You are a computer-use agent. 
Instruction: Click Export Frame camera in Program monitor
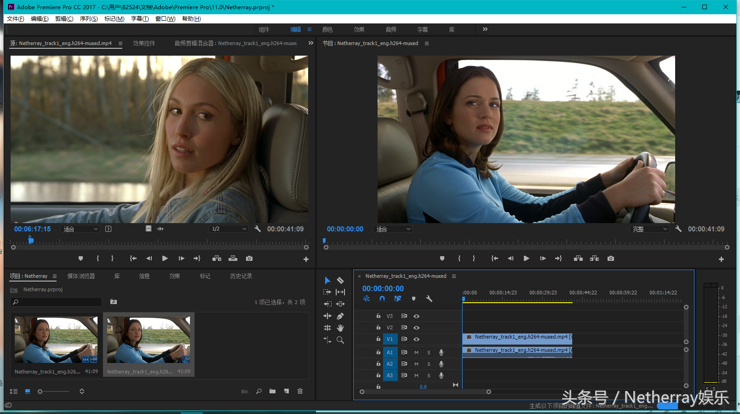(x=611, y=259)
